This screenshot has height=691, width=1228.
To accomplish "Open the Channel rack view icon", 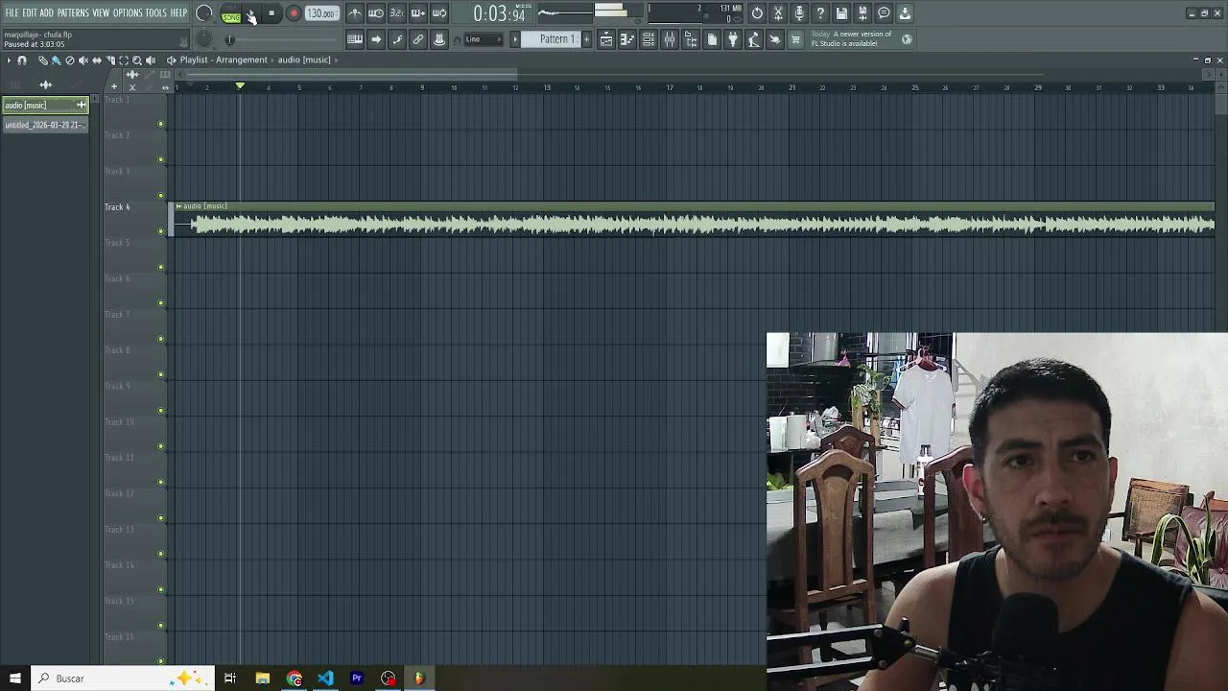I will click(649, 39).
